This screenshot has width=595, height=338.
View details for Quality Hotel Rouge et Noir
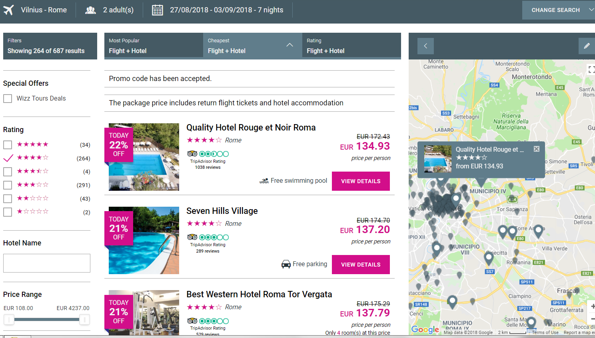pyautogui.click(x=361, y=181)
